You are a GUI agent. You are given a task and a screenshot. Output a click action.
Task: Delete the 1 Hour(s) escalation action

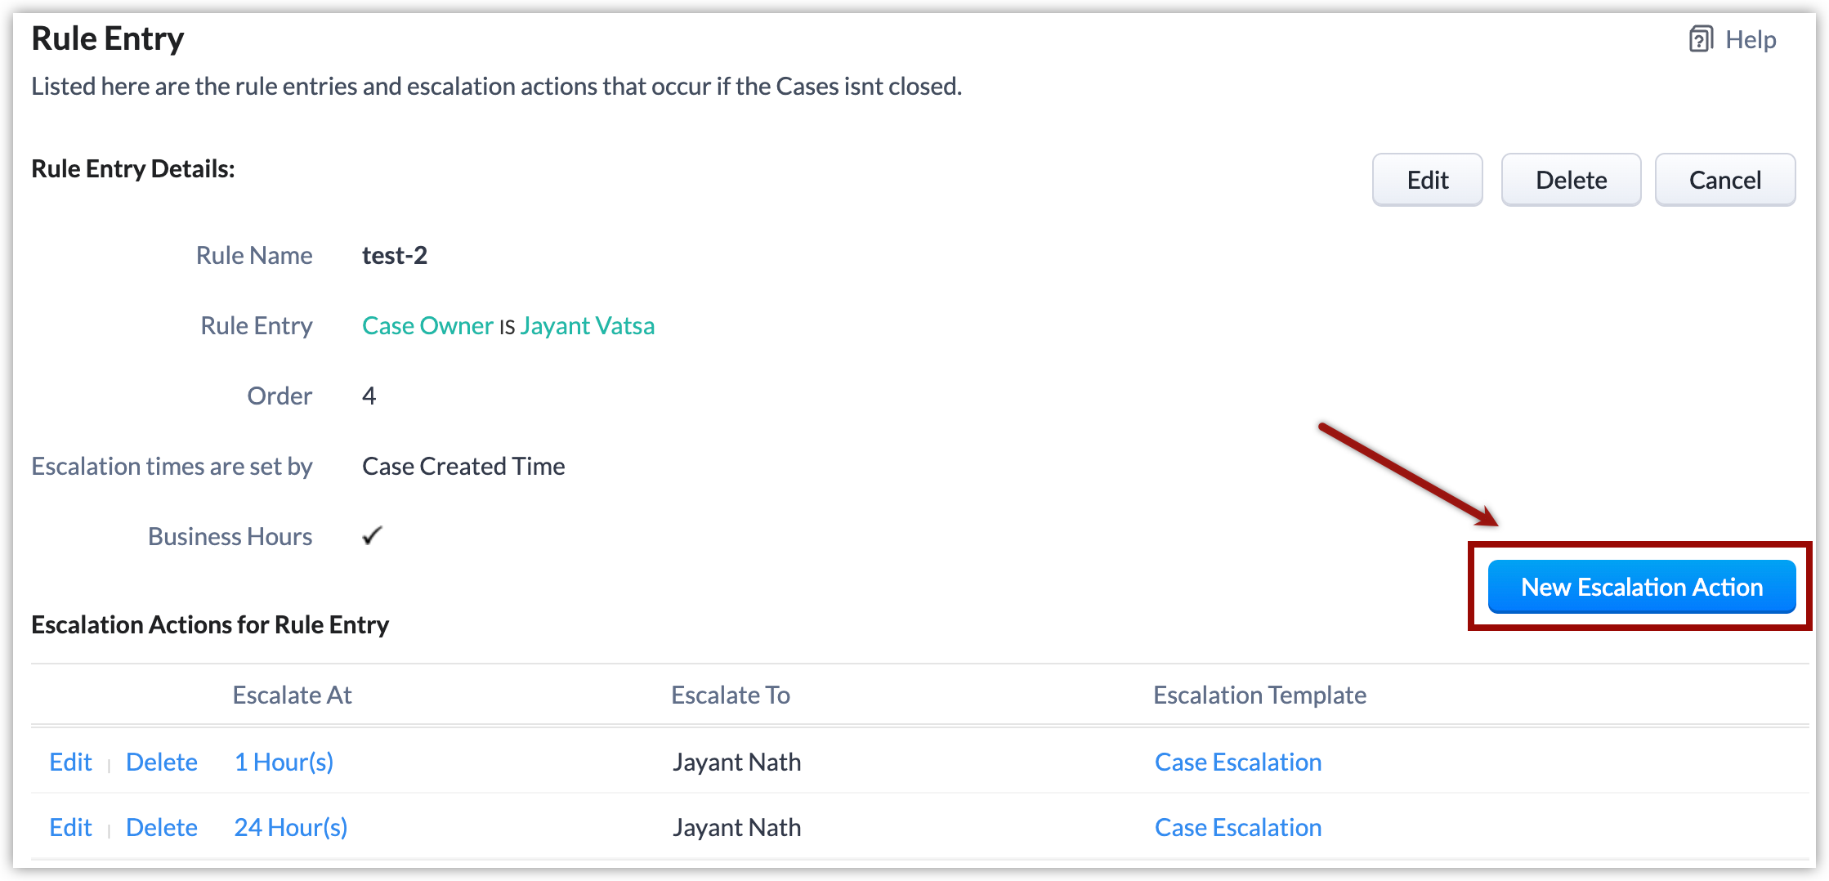coord(161,762)
